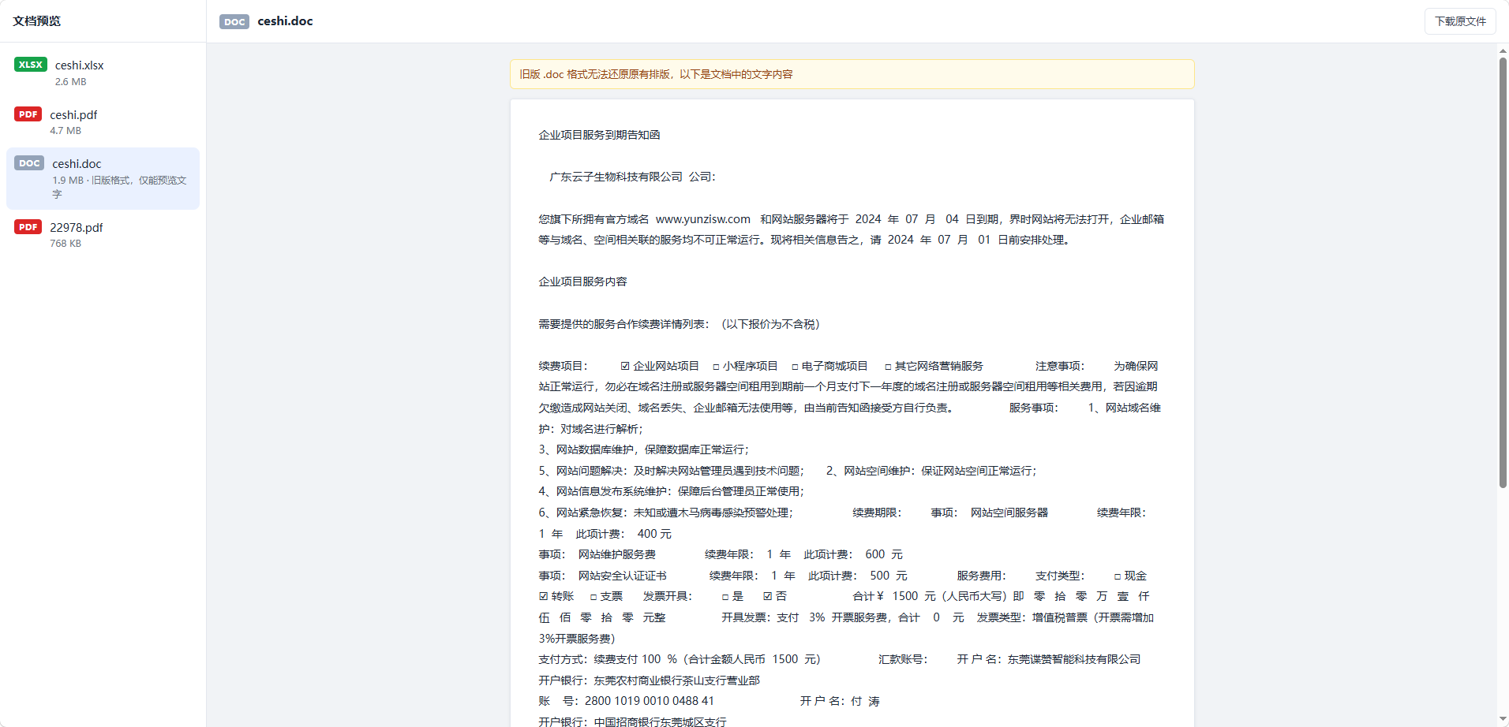1509x727 pixels.
Task: Click the □ 小程序项目 text
Action: 745,366
